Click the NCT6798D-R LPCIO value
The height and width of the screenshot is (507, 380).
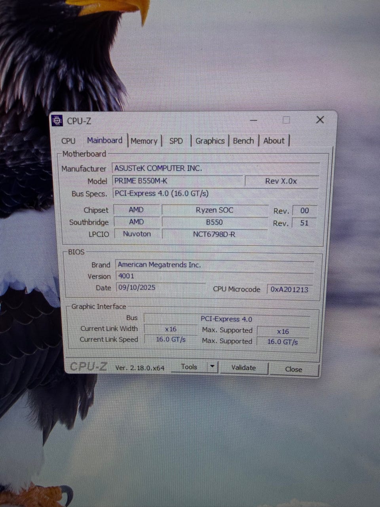(214, 234)
